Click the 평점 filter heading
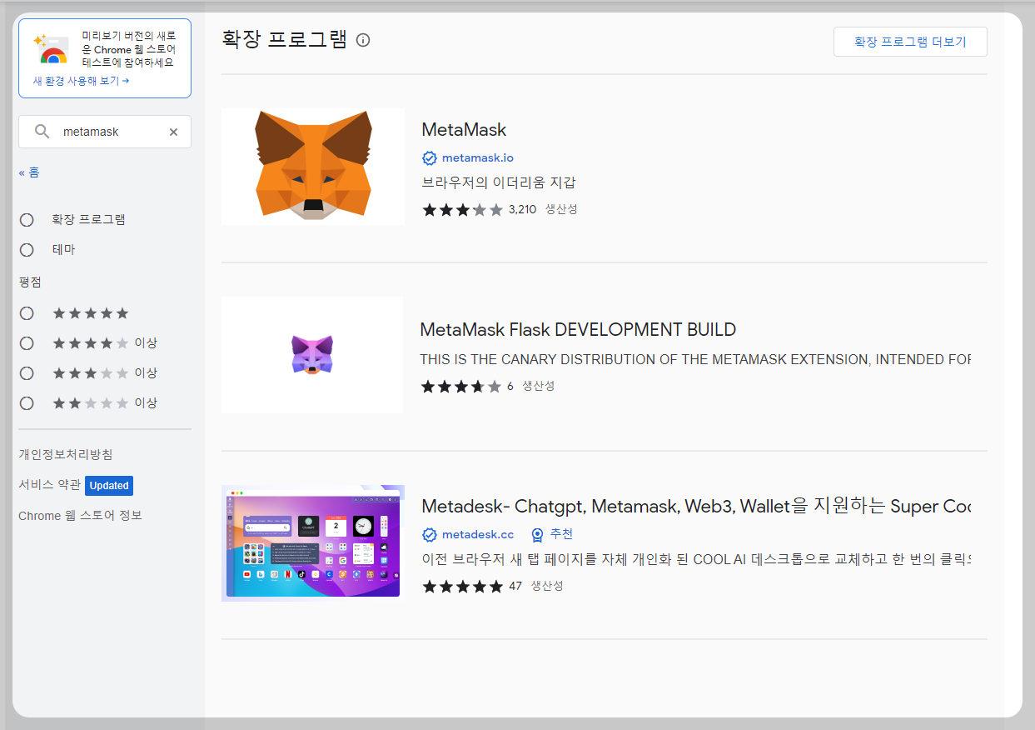Screen dimensions: 1035x730 click(30, 282)
